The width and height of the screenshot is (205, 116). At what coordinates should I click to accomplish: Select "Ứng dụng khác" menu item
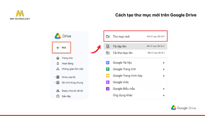(x=135, y=95)
